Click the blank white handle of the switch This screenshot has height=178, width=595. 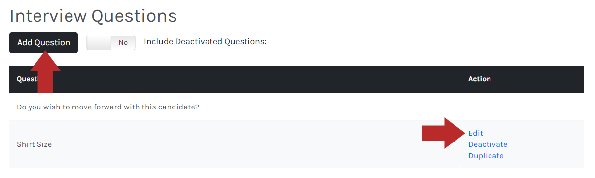99,42
